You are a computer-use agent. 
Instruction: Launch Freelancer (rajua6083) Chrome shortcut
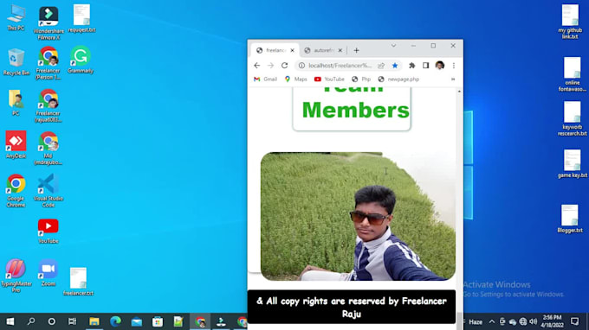click(49, 105)
